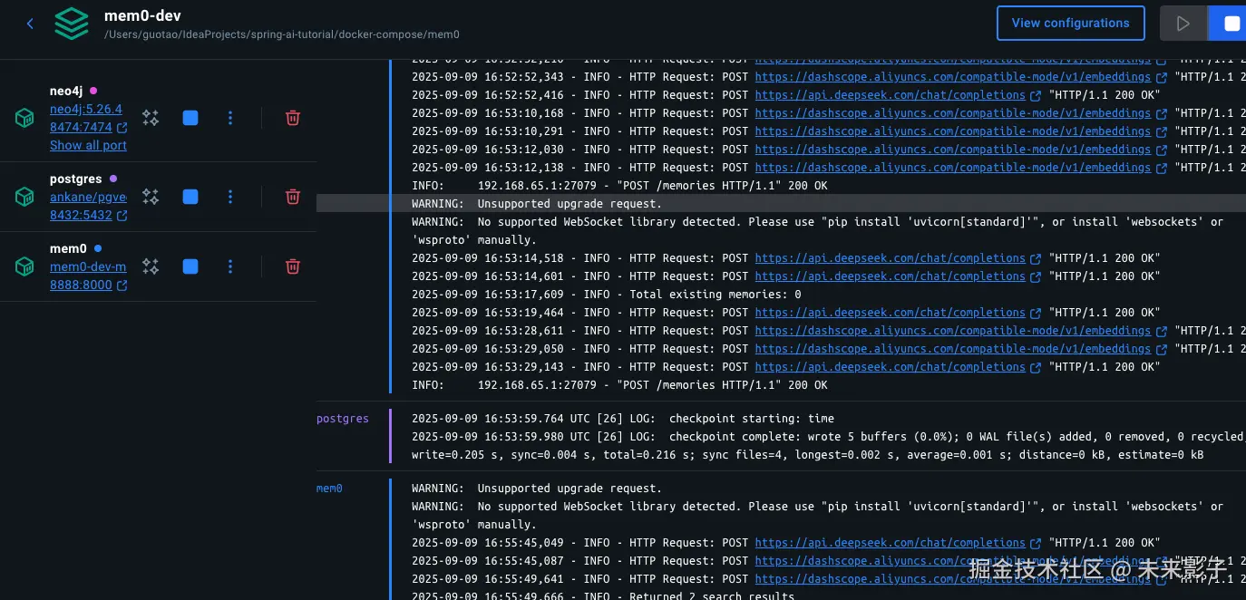Ask AI about mem0 with sparkle icon
This screenshot has height=600, width=1246.
coord(151,266)
